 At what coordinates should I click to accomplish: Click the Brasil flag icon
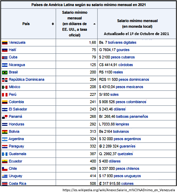coord(4,72)
